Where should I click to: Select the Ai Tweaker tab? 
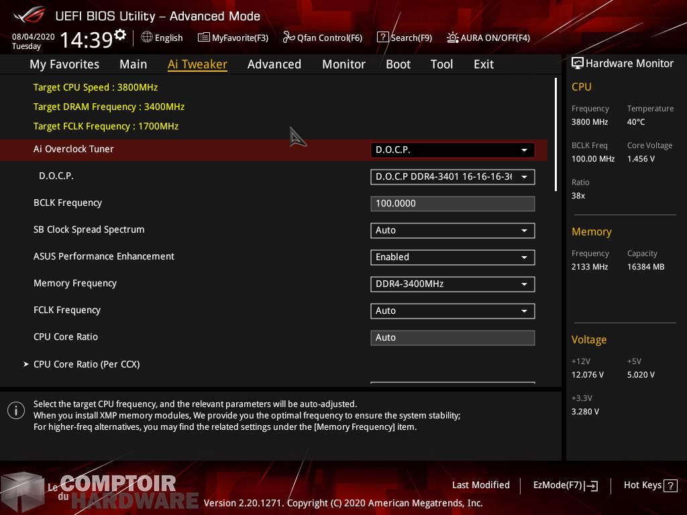pos(197,64)
